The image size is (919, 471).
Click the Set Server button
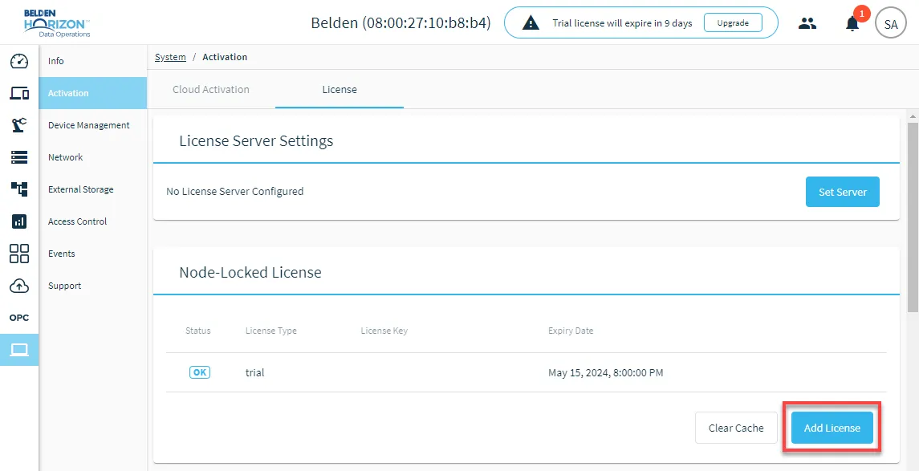[842, 192]
